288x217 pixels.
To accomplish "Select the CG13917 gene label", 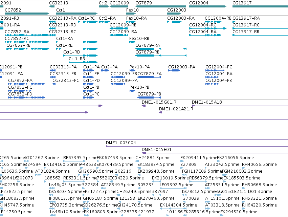I will [x=242, y=3].
